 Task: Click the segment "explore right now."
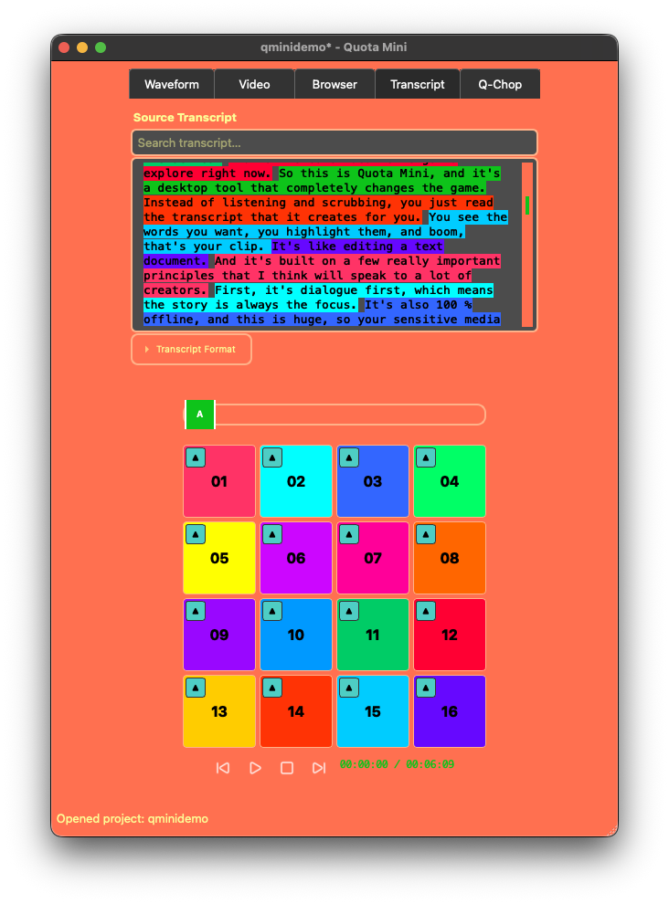click(x=207, y=173)
